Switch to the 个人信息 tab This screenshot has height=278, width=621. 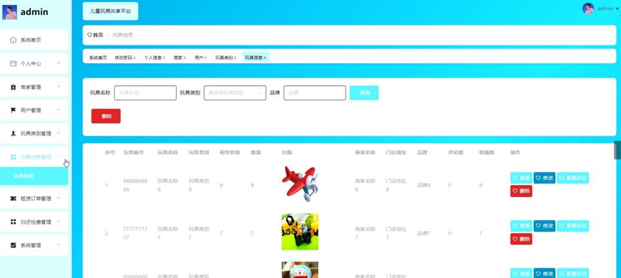pos(152,58)
